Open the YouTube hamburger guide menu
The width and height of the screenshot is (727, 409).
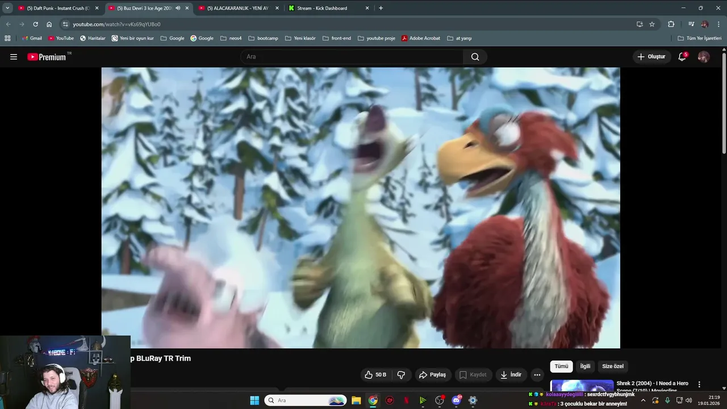14,57
